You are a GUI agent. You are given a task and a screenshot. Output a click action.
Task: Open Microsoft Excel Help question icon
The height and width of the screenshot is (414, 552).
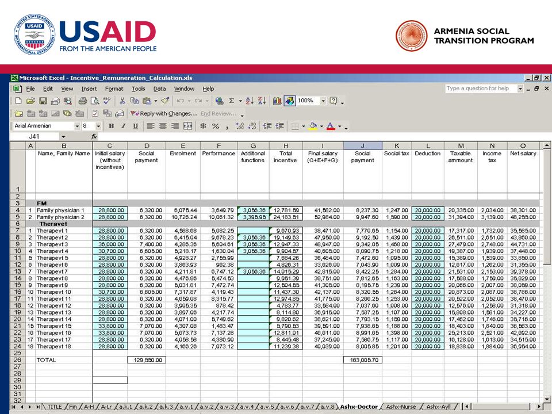click(x=333, y=101)
